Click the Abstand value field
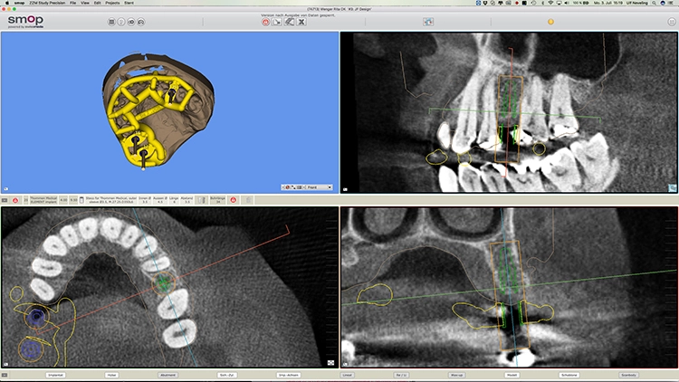The width and height of the screenshot is (679, 382). tap(186, 200)
